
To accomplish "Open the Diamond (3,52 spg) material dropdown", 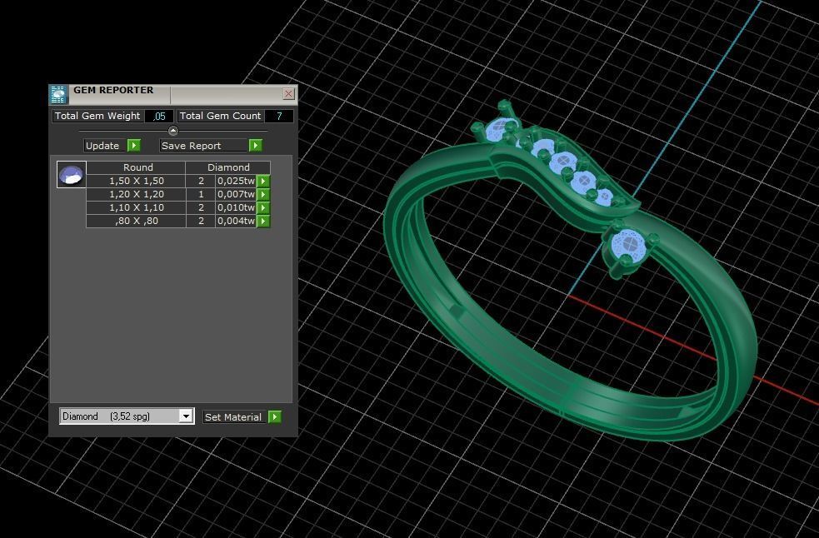I will [x=186, y=416].
